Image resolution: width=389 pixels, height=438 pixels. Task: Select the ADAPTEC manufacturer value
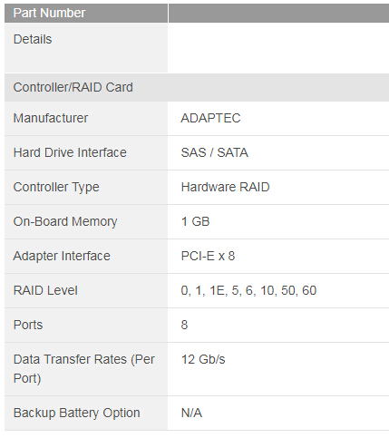click(210, 118)
